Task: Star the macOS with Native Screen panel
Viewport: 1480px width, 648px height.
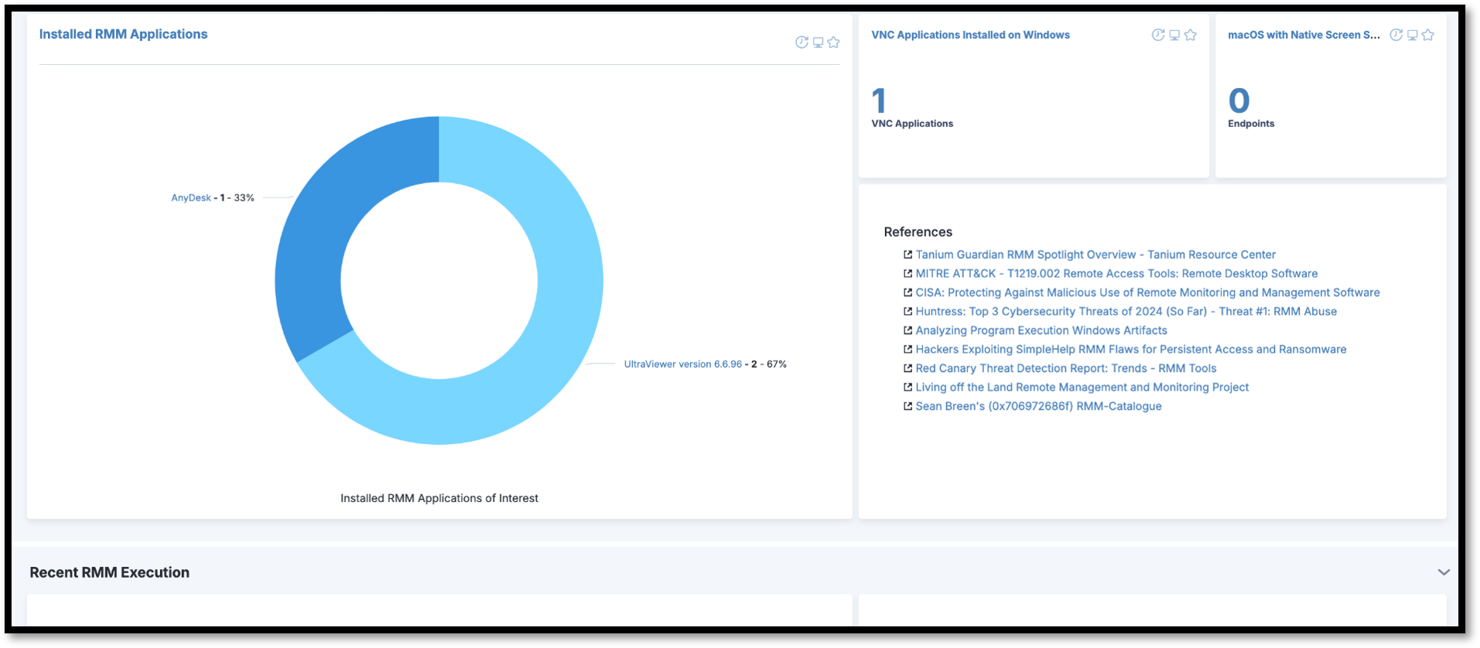Action: [x=1428, y=35]
